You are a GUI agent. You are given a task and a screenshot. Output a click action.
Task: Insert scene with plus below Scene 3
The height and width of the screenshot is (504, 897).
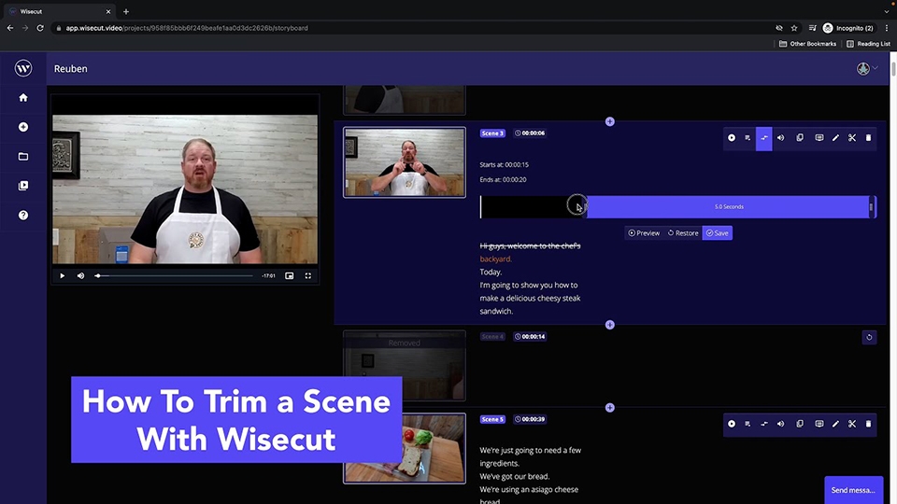(610, 325)
